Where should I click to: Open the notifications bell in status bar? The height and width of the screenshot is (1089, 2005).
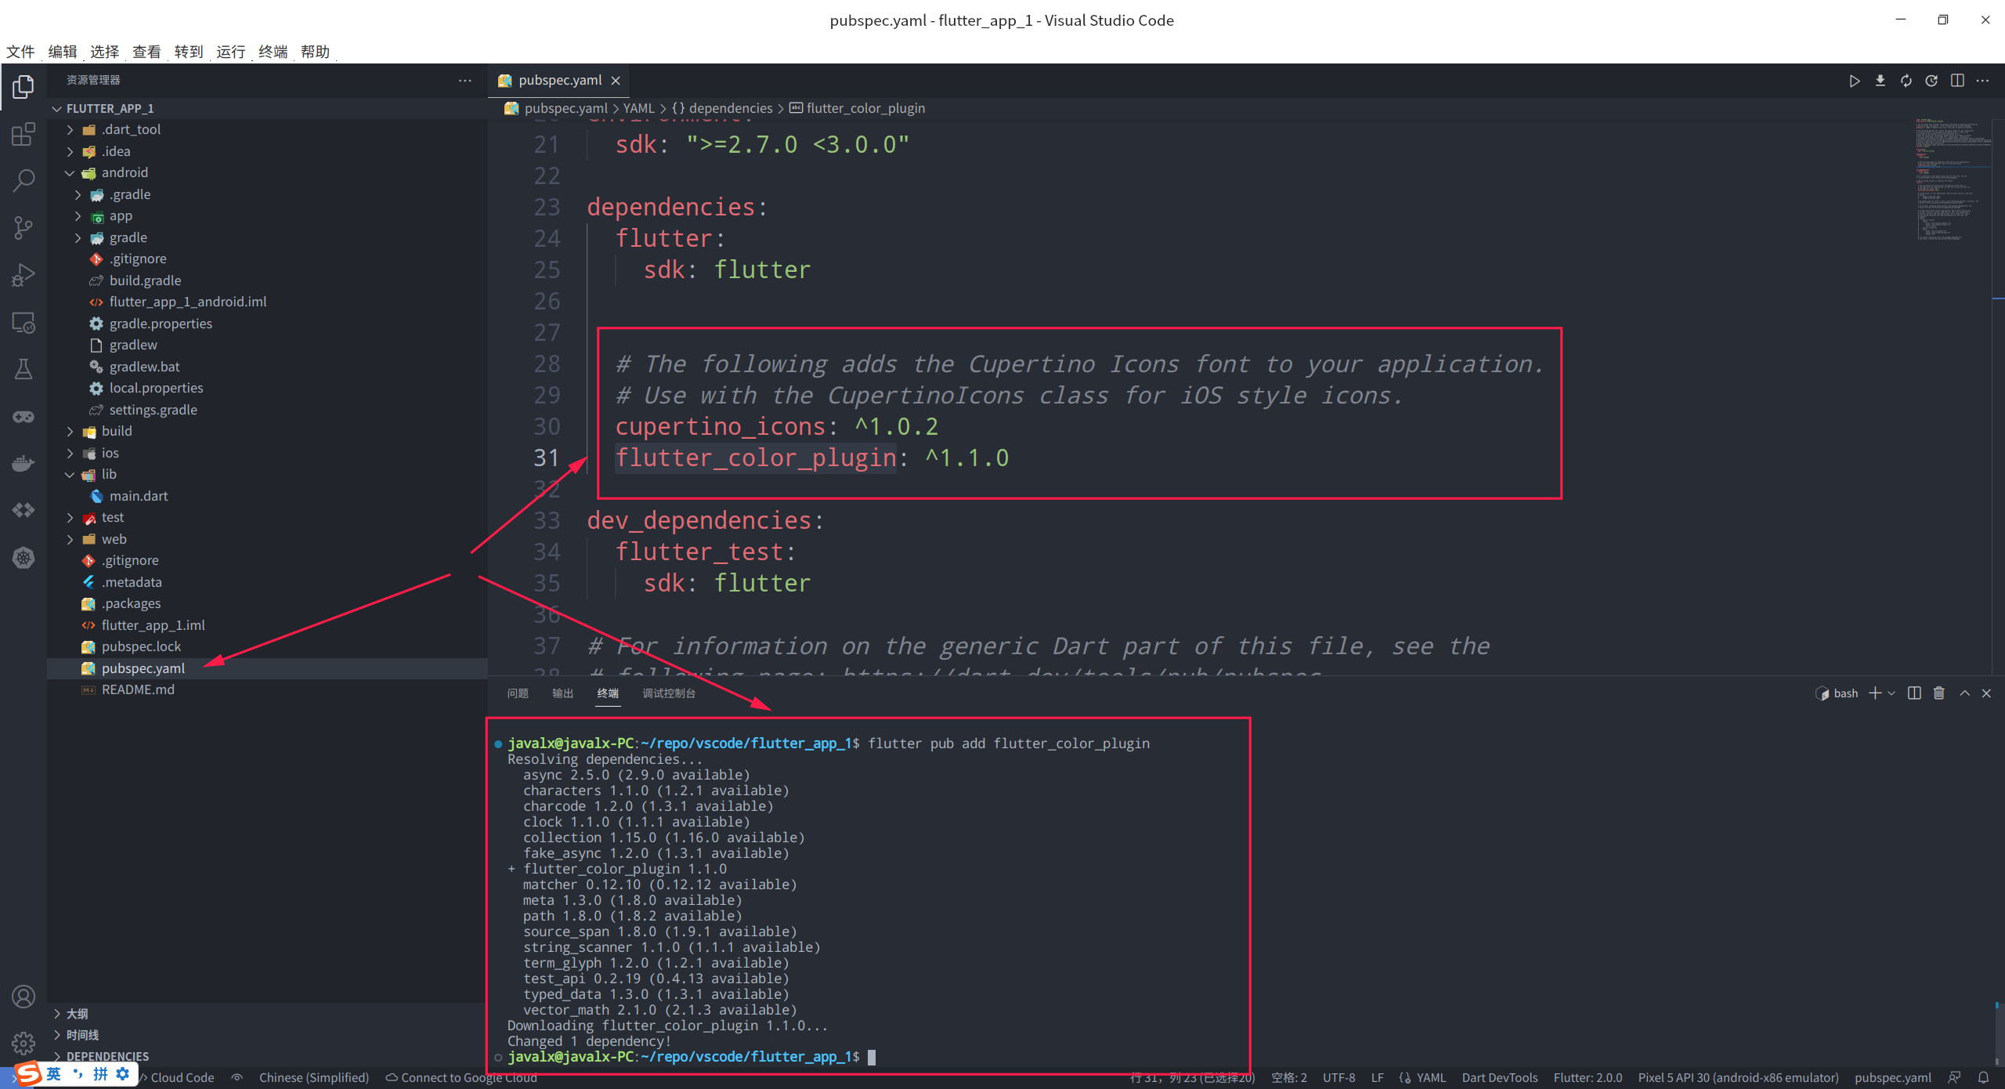point(1984,1078)
